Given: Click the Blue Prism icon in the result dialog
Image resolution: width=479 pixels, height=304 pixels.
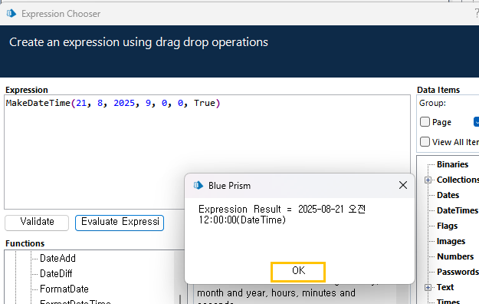Looking at the screenshot, I should [x=198, y=185].
